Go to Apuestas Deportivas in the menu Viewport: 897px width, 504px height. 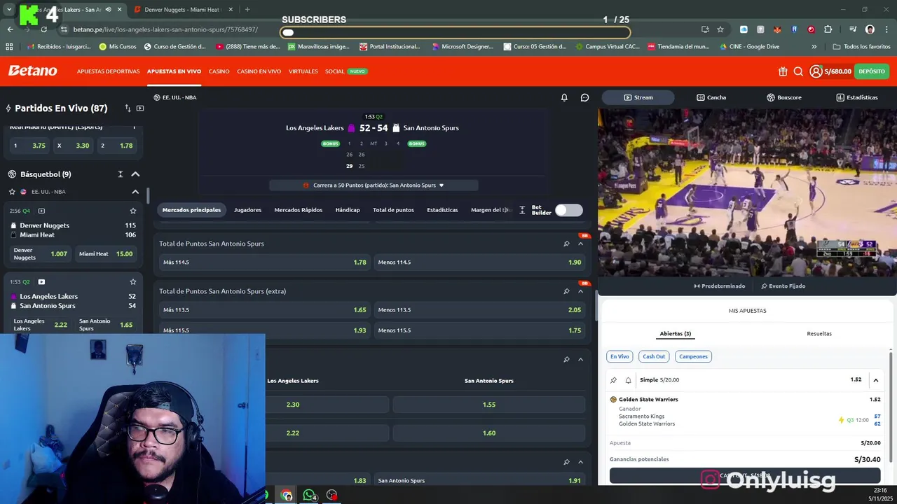click(x=108, y=71)
